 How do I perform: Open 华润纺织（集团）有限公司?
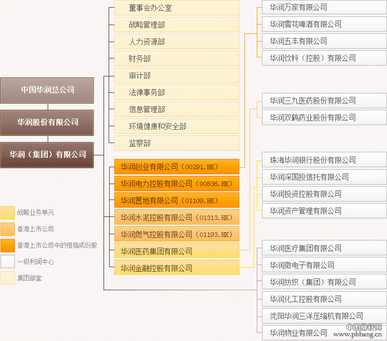pyautogui.click(x=324, y=282)
